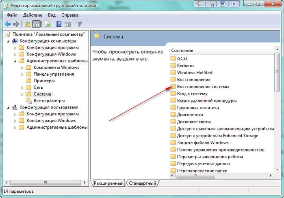
Task: Click the Kerberos folder icon
Action: point(173,65)
